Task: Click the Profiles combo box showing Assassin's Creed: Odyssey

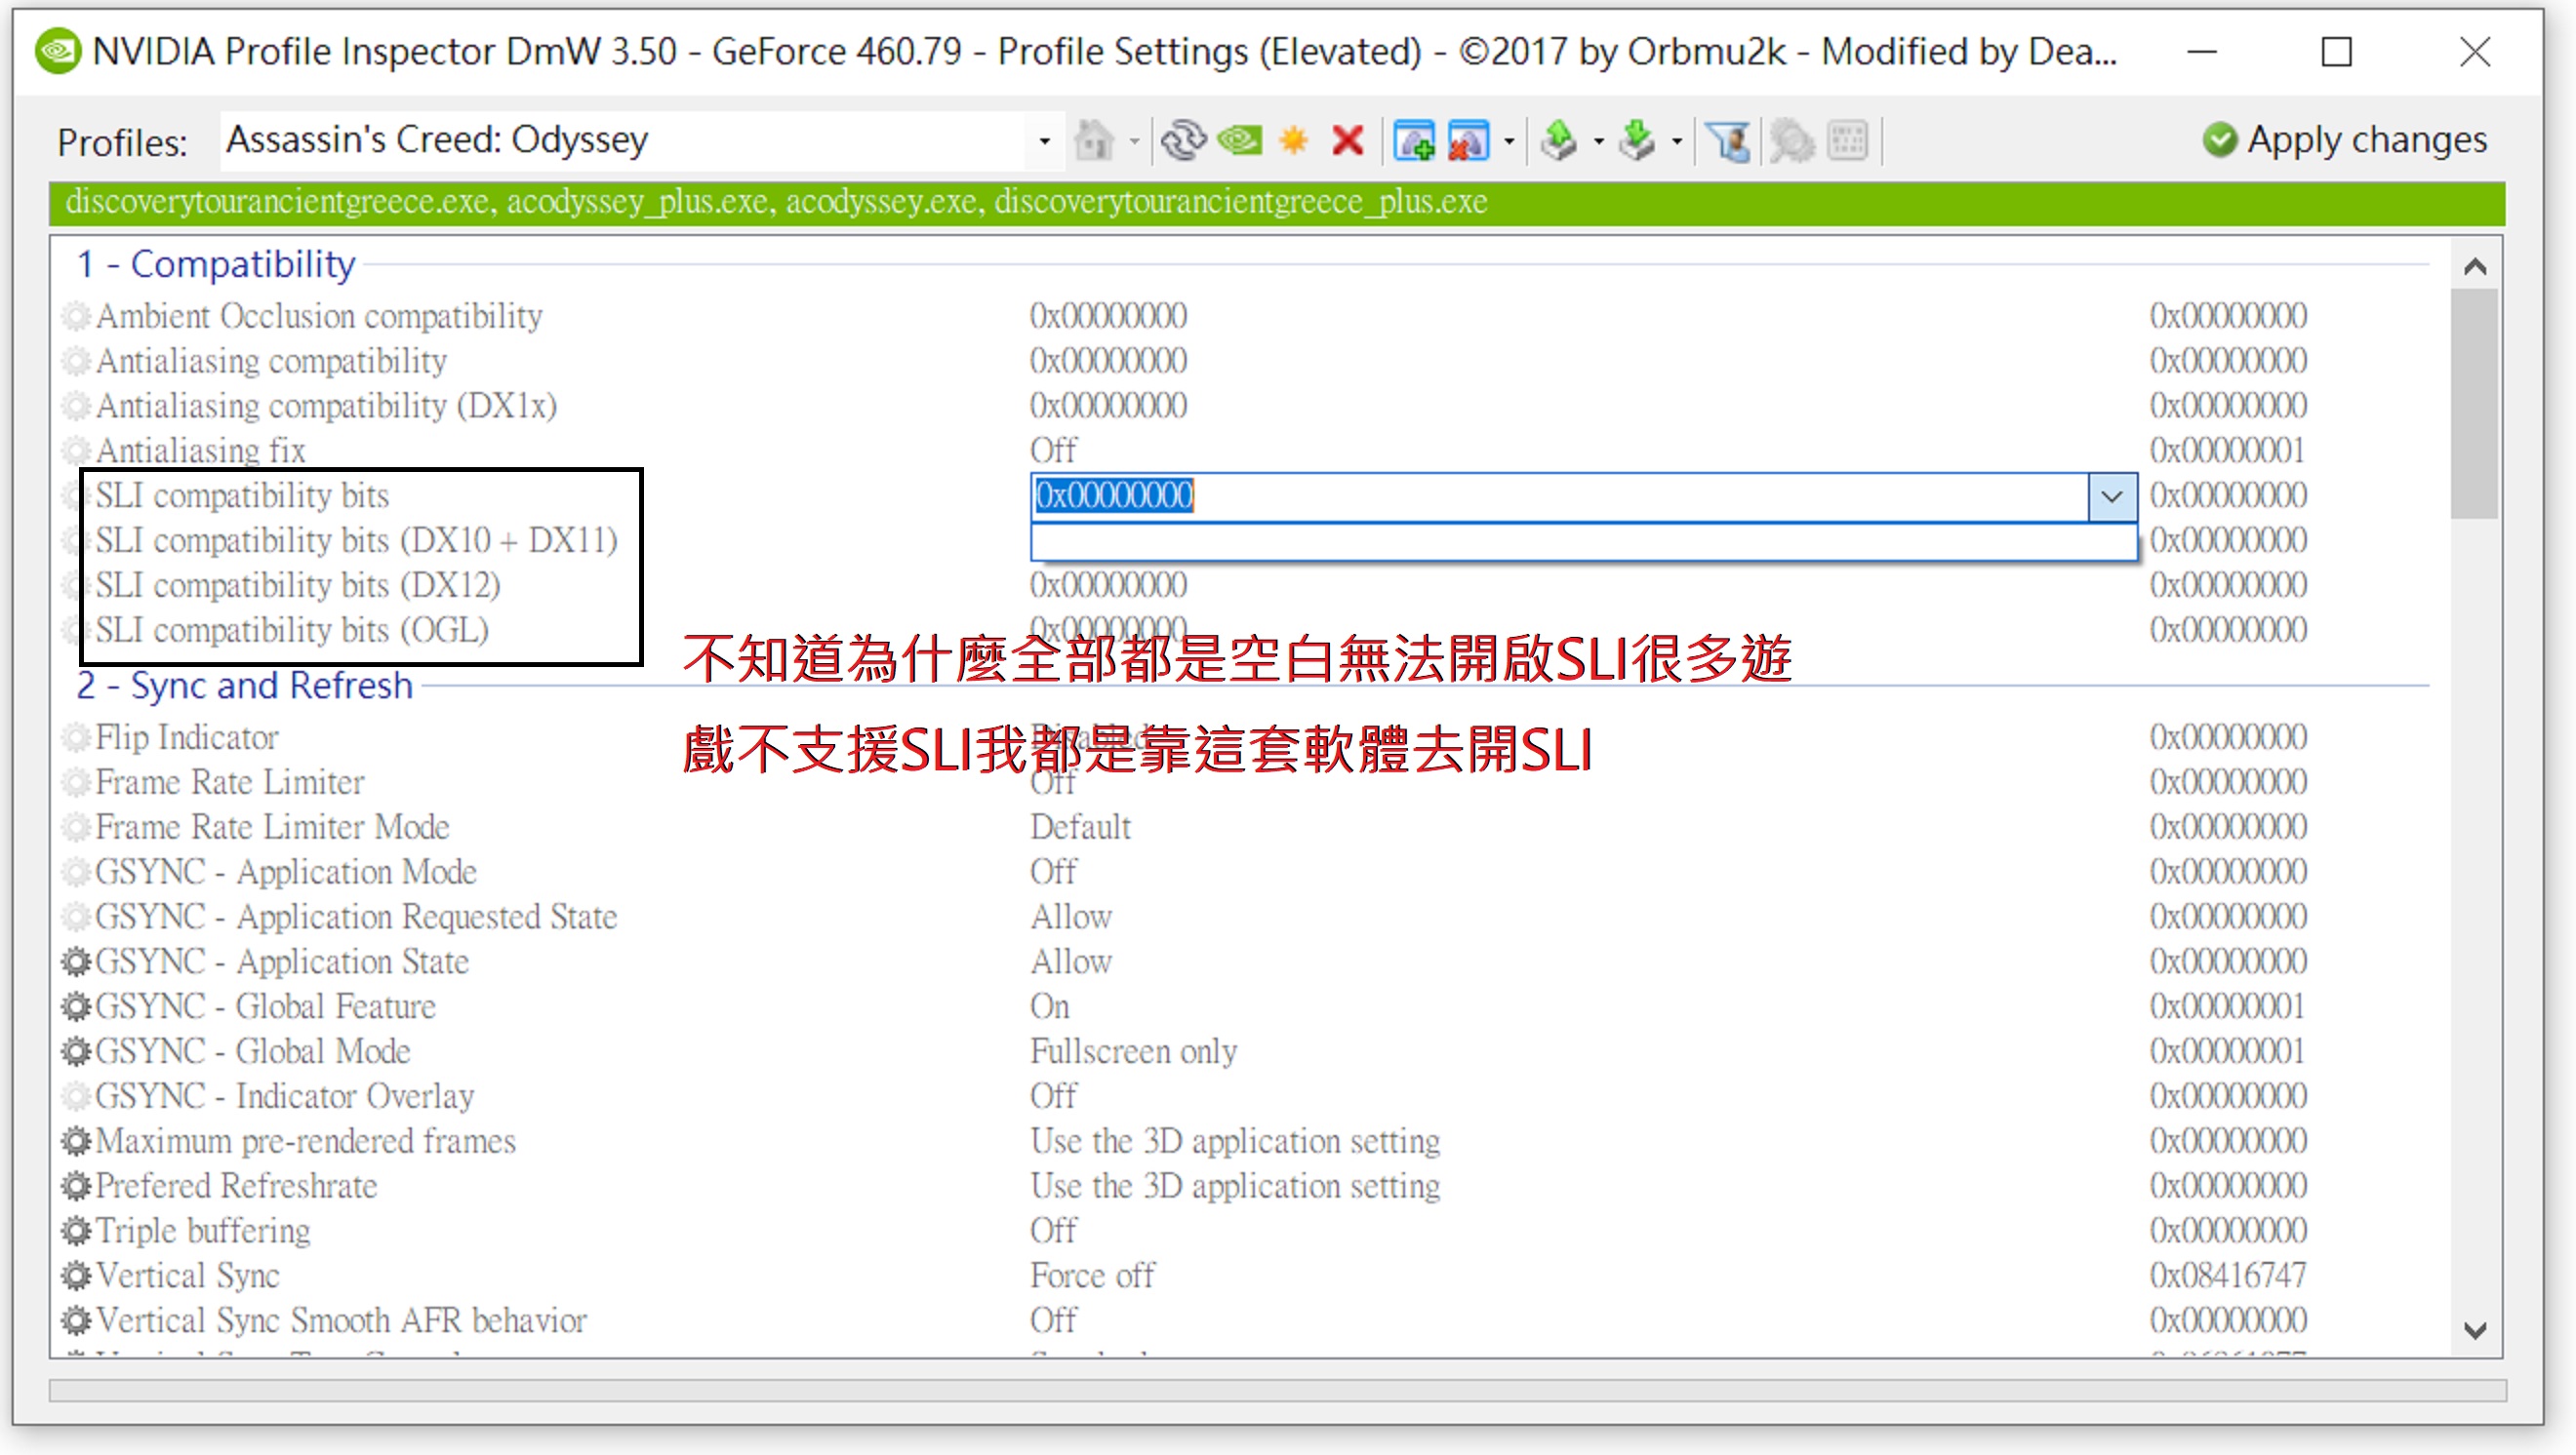Action: (x=640, y=140)
